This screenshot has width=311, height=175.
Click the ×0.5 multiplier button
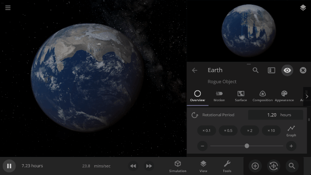pos(228,131)
